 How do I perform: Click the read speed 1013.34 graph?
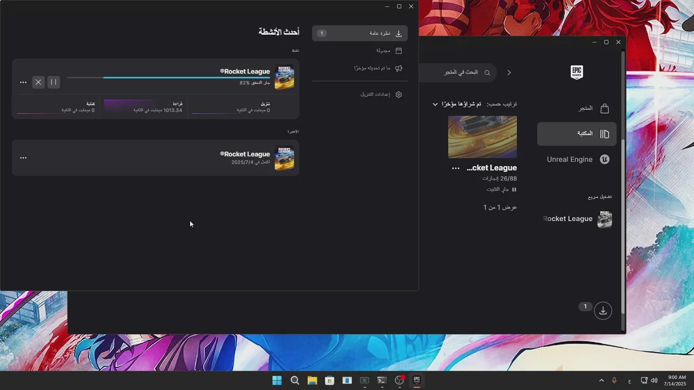click(x=143, y=107)
